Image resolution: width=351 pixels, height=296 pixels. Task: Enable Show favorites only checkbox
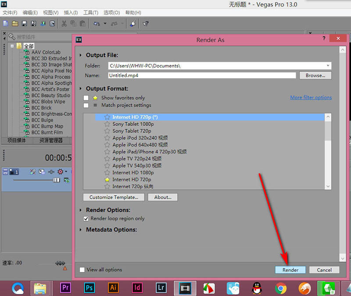[86, 98]
